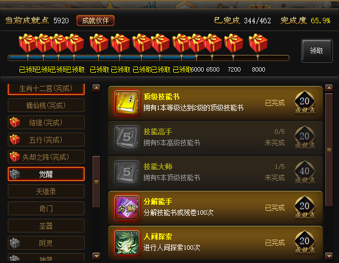Image resolution: width=339 pixels, height=263 pixels.
Task: Click the achievement list scrollbar thumb
Action: point(329,150)
